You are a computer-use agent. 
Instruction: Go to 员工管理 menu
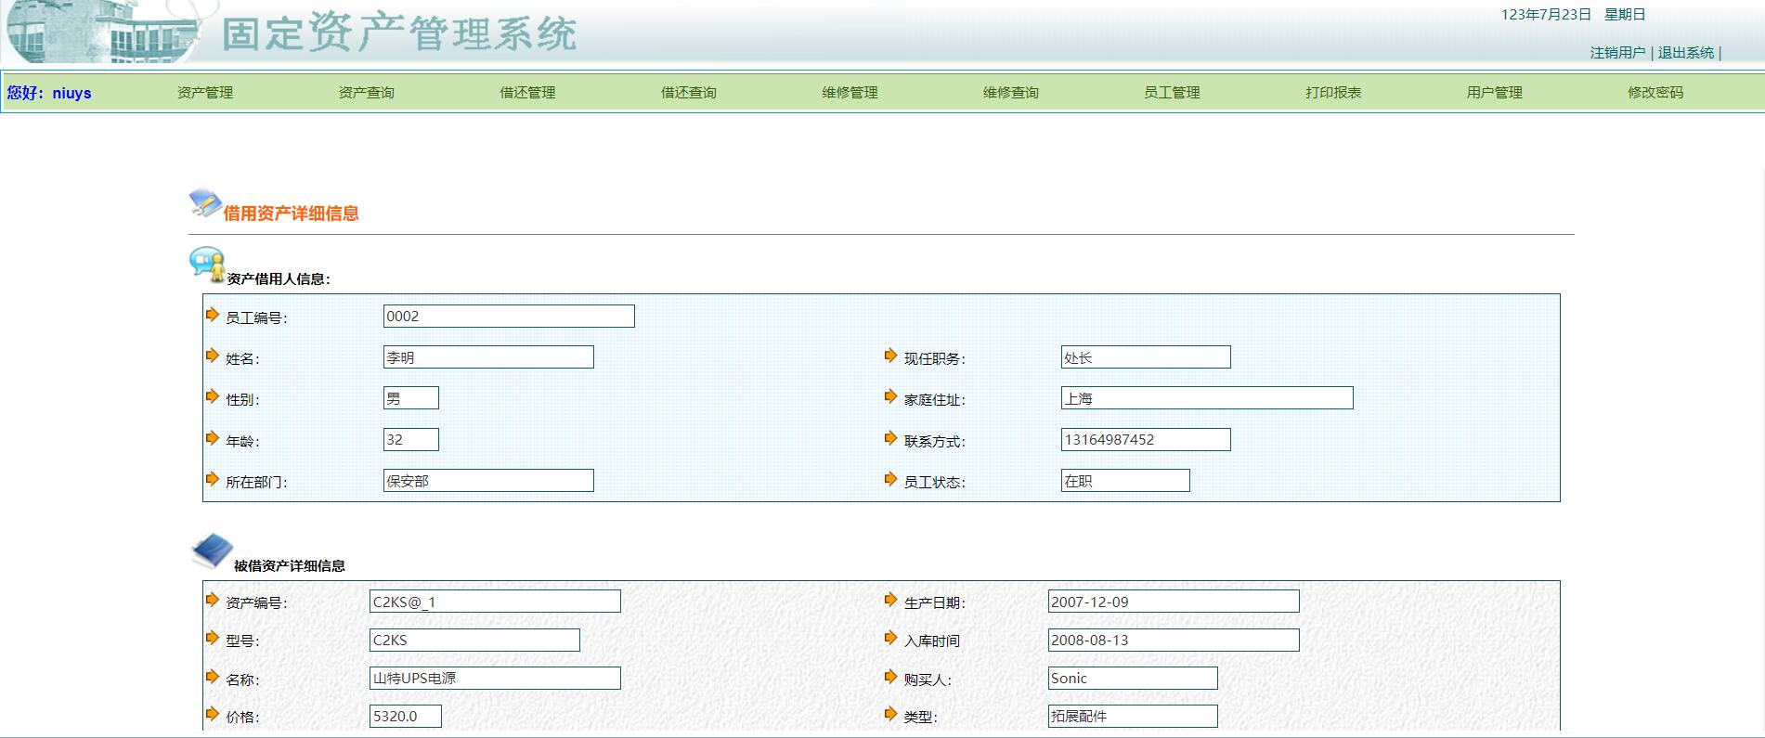[1172, 93]
